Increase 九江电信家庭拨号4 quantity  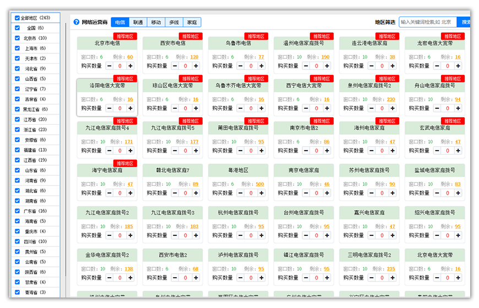pos(130,151)
